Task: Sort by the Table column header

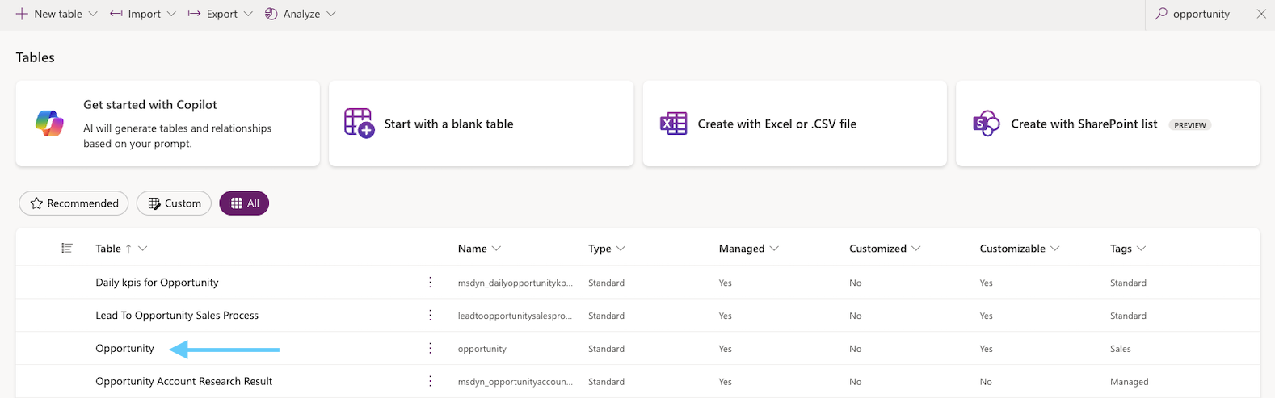Action: 121,249
